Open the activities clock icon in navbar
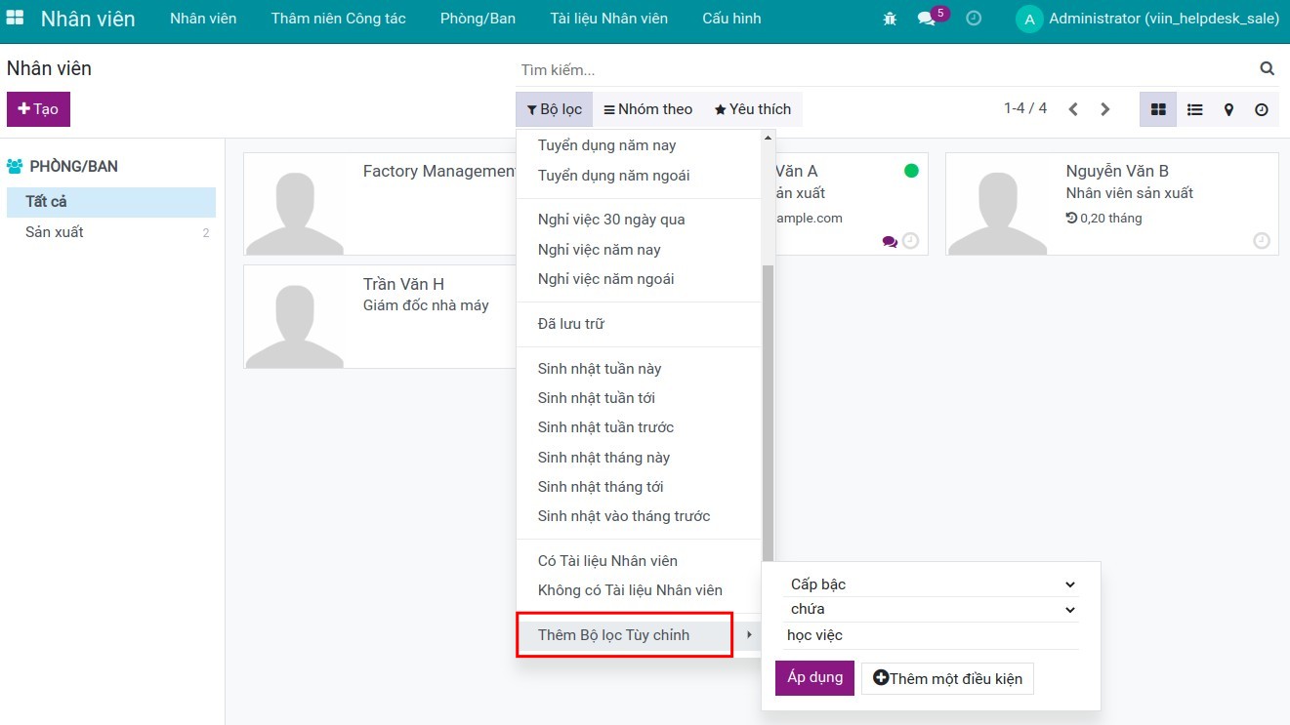 tap(974, 19)
